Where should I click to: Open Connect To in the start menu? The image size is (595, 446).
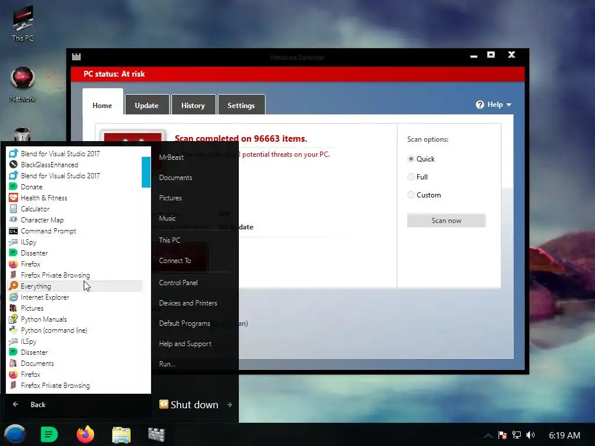tap(175, 261)
